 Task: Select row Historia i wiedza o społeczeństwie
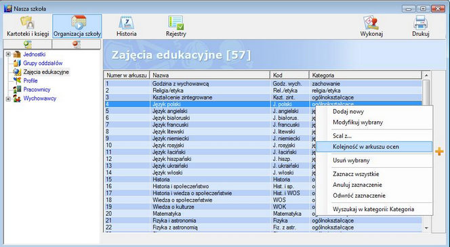click(x=210, y=193)
